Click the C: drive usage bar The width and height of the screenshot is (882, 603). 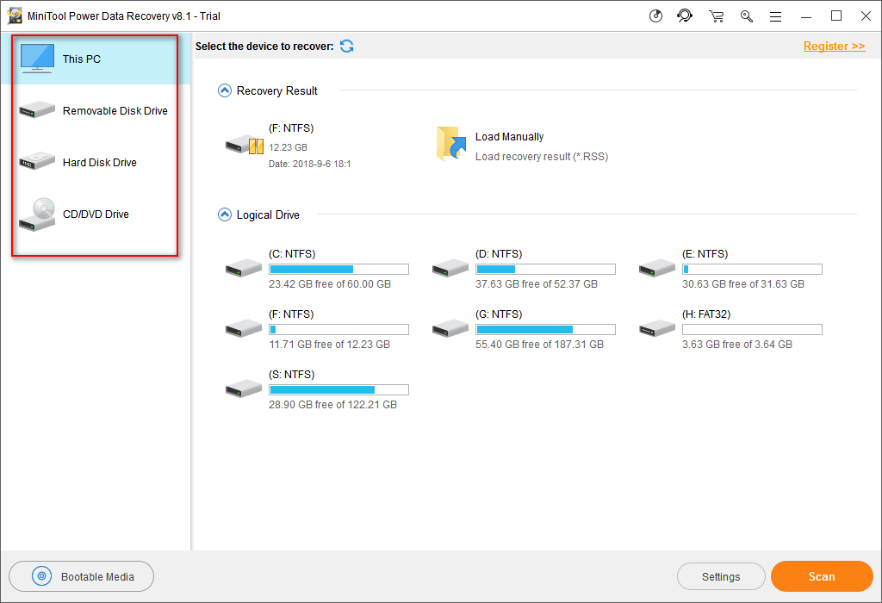tap(339, 269)
